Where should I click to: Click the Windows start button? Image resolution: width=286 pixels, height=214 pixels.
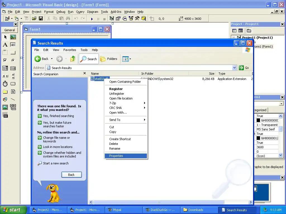13,210
